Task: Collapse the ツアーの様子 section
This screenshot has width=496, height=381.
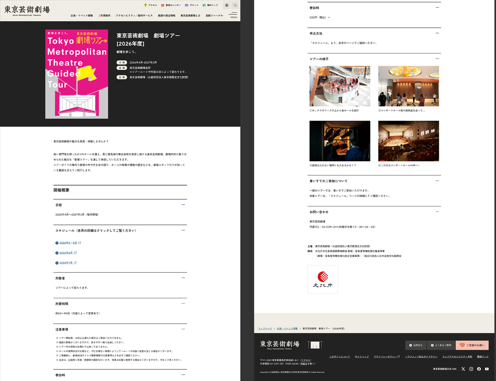Action: 437,59
